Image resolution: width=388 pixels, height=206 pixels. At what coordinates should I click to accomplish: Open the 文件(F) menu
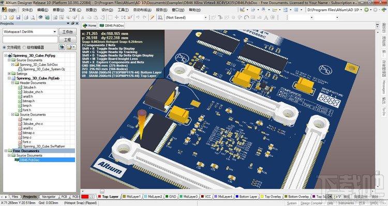(x=27, y=10)
